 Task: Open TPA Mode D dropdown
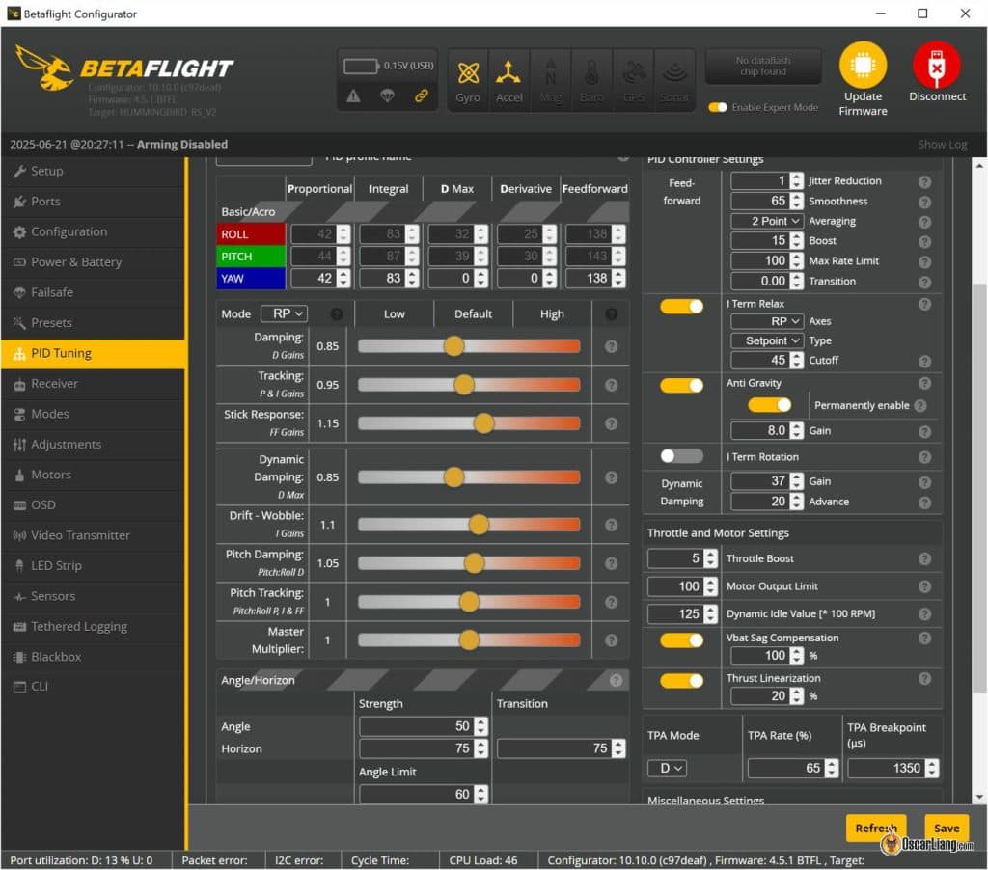tap(668, 768)
